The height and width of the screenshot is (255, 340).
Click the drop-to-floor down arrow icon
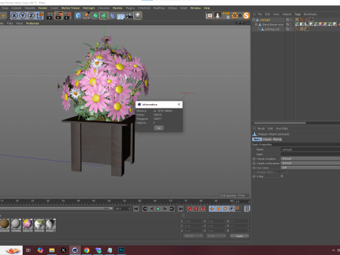tap(217, 16)
